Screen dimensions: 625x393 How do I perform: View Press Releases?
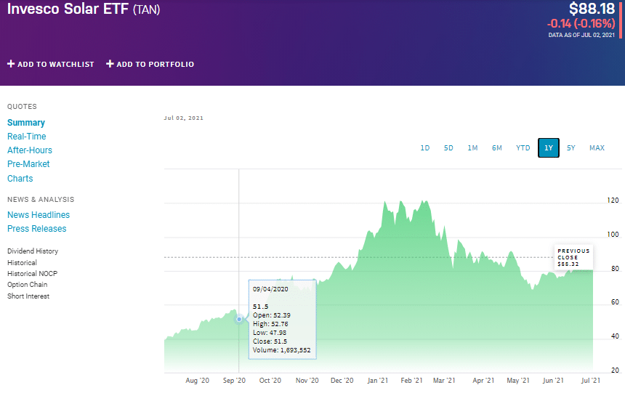pyautogui.click(x=36, y=229)
